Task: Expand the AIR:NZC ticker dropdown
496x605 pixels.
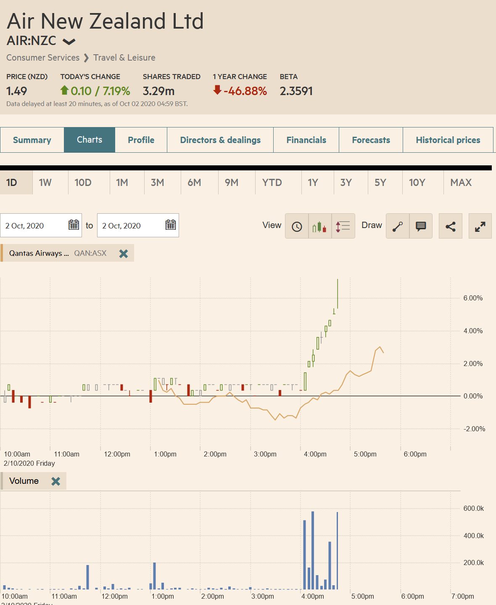Action: [x=69, y=41]
